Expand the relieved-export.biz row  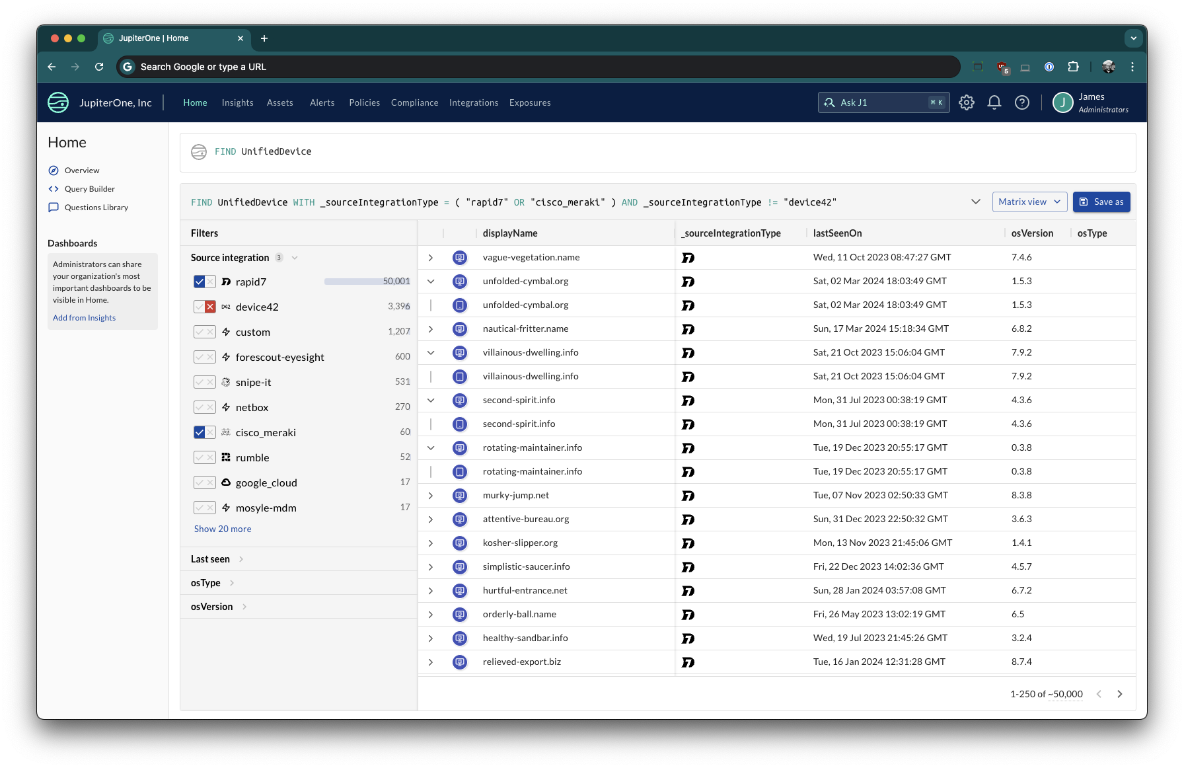tap(431, 662)
